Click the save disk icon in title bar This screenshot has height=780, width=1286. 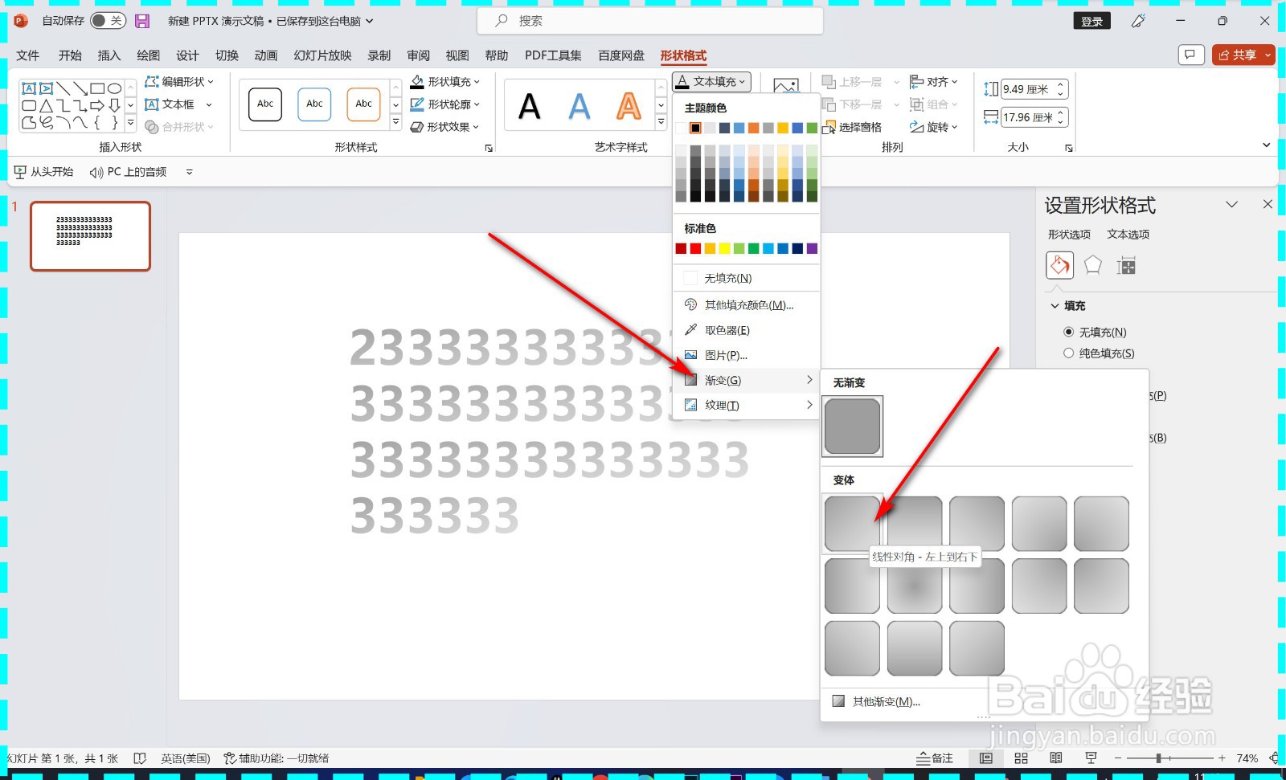pyautogui.click(x=142, y=21)
